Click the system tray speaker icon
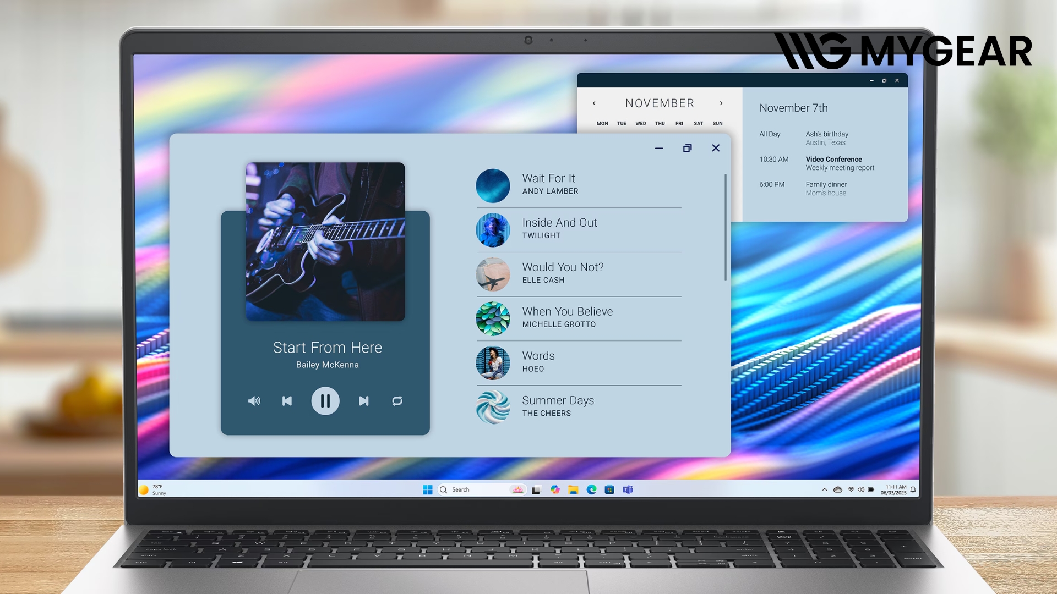 point(861,490)
